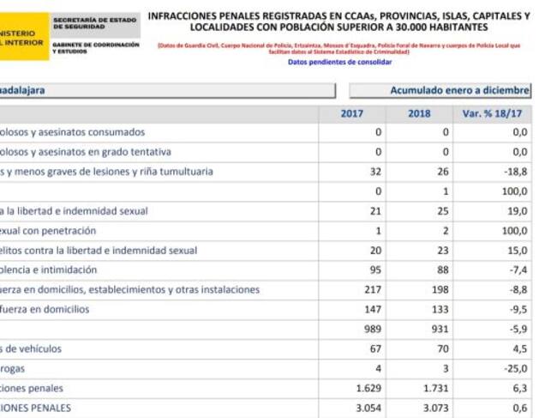Select the 2018 column header

[x=419, y=113]
